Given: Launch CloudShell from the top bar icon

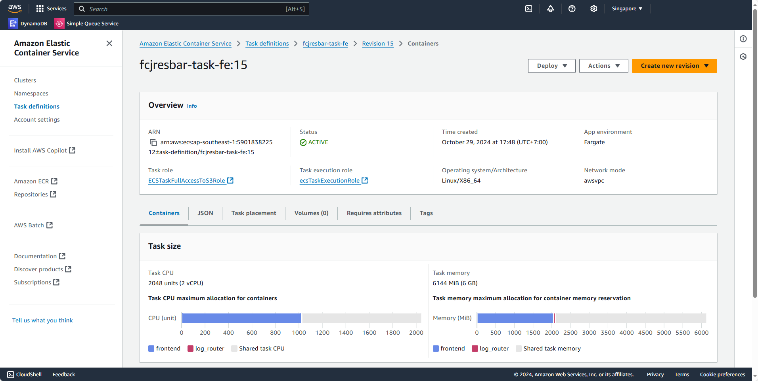Looking at the screenshot, I should pyautogui.click(x=528, y=9).
